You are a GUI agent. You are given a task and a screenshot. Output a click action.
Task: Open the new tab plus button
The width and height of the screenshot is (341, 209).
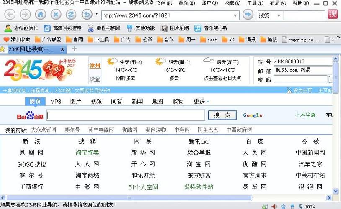coord(74,49)
